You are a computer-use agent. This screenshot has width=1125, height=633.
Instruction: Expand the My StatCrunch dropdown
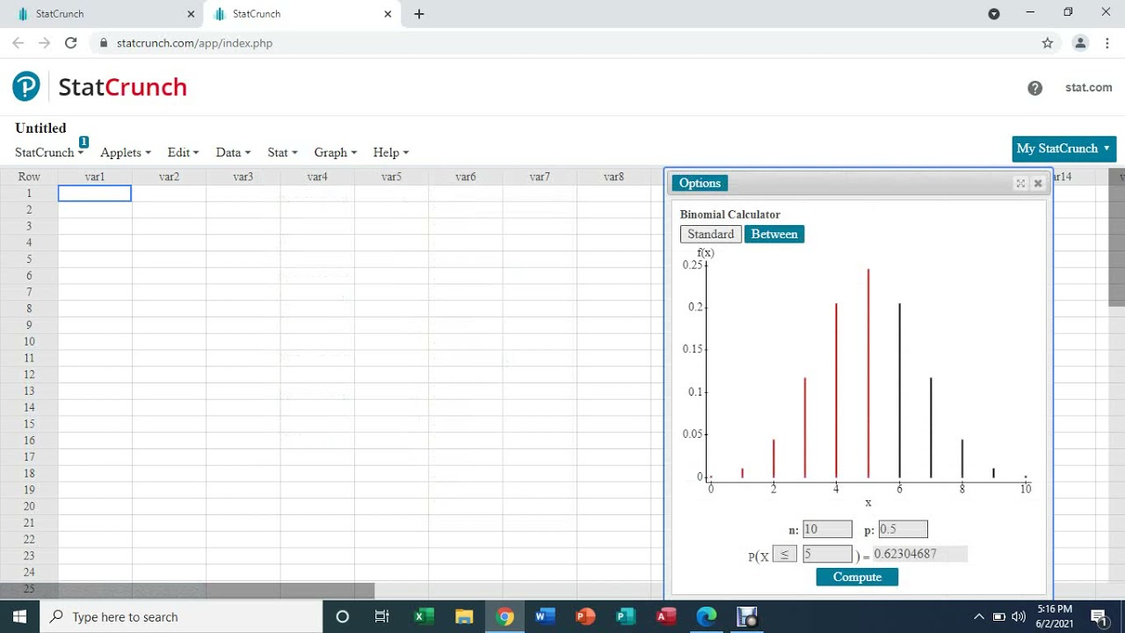[1063, 149]
